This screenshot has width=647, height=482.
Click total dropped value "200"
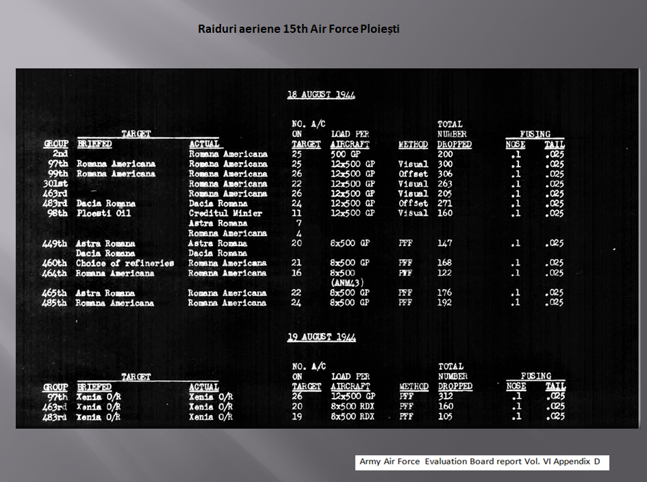coord(445,154)
